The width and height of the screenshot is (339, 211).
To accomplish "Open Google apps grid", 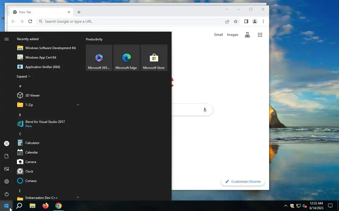I will pyautogui.click(x=260, y=35).
